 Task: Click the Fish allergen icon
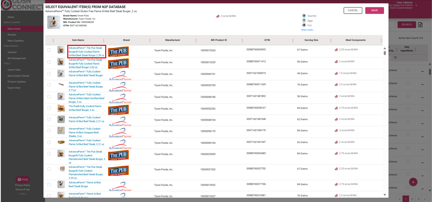click(304, 25)
